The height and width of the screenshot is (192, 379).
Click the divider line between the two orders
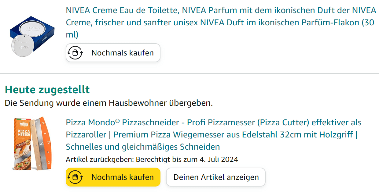[x=189, y=73]
